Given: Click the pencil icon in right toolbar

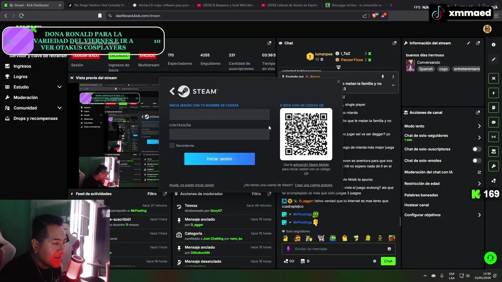Looking at the screenshot, I should (x=493, y=60).
